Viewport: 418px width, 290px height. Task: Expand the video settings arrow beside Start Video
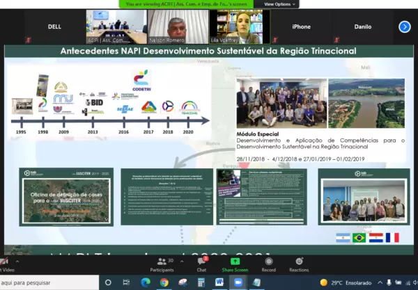point(19,261)
